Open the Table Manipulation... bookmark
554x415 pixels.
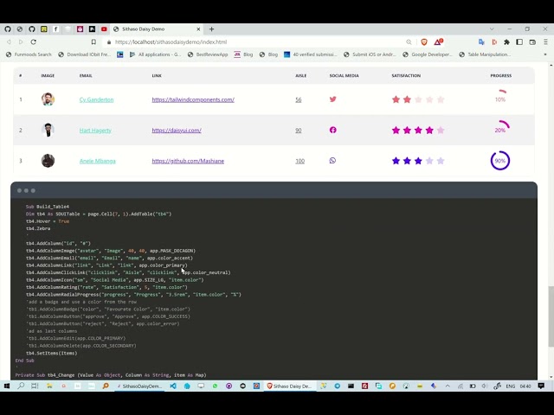[x=485, y=54]
